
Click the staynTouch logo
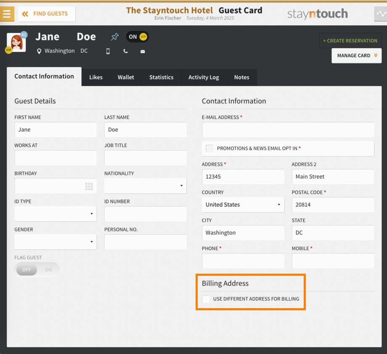(318, 14)
